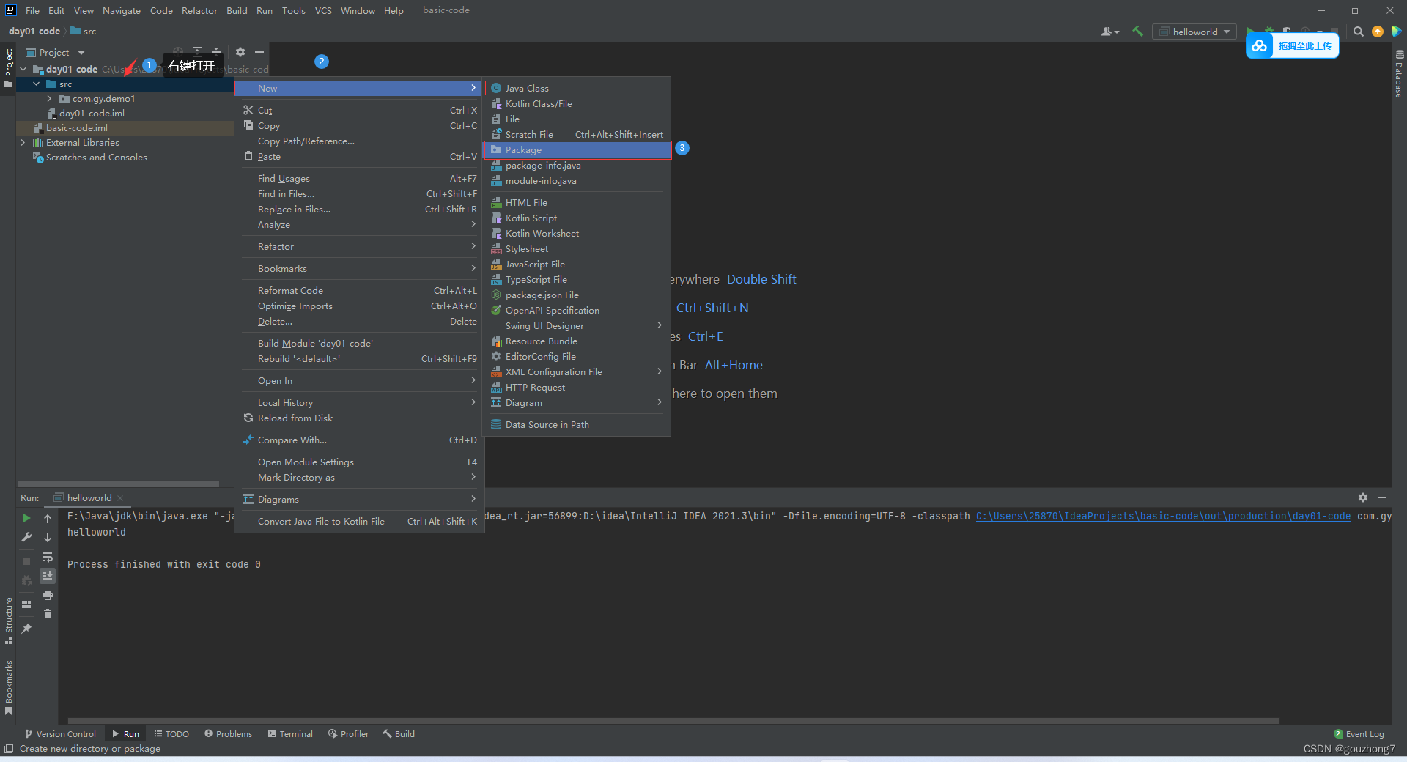Collapse the src folder node

37,84
